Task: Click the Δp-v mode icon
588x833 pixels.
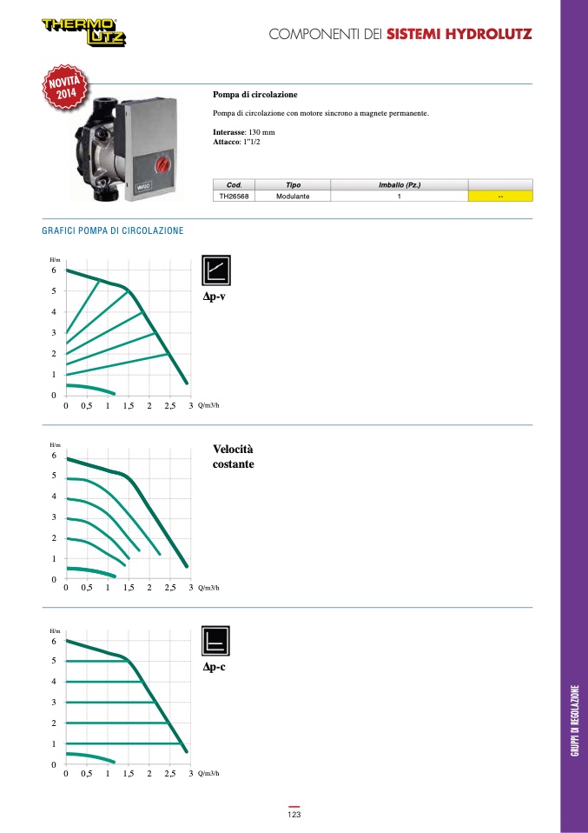Action: pyautogui.click(x=216, y=271)
